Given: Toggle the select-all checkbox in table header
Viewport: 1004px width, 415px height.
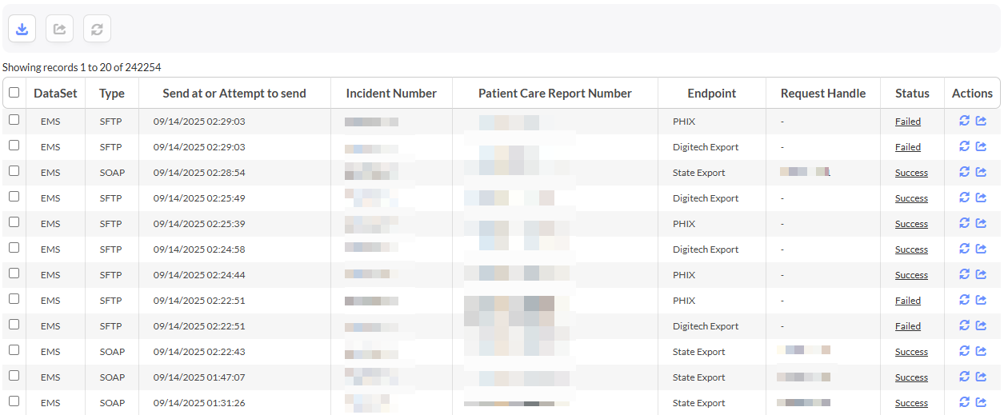Looking at the screenshot, I should point(14,93).
